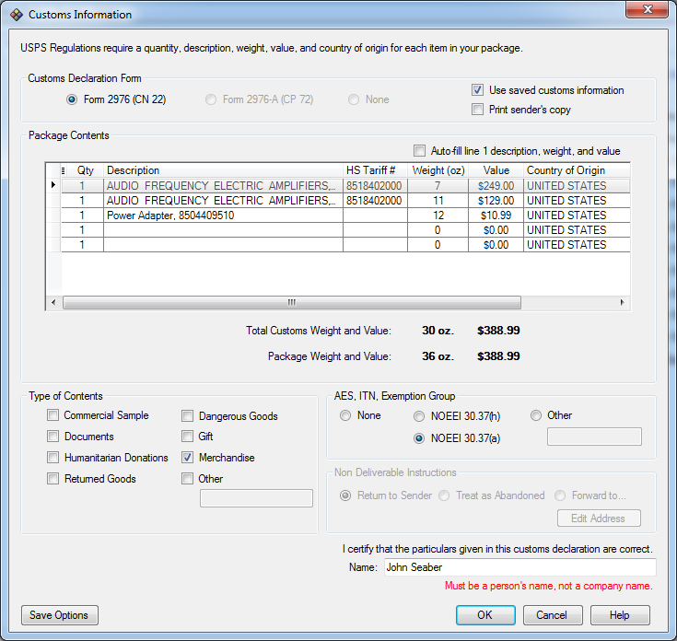Enable Print sender's copy checkbox
The width and height of the screenshot is (677, 641).
(x=477, y=110)
